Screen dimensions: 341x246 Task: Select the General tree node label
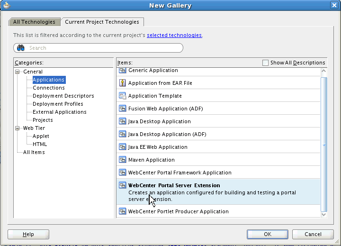click(33, 72)
